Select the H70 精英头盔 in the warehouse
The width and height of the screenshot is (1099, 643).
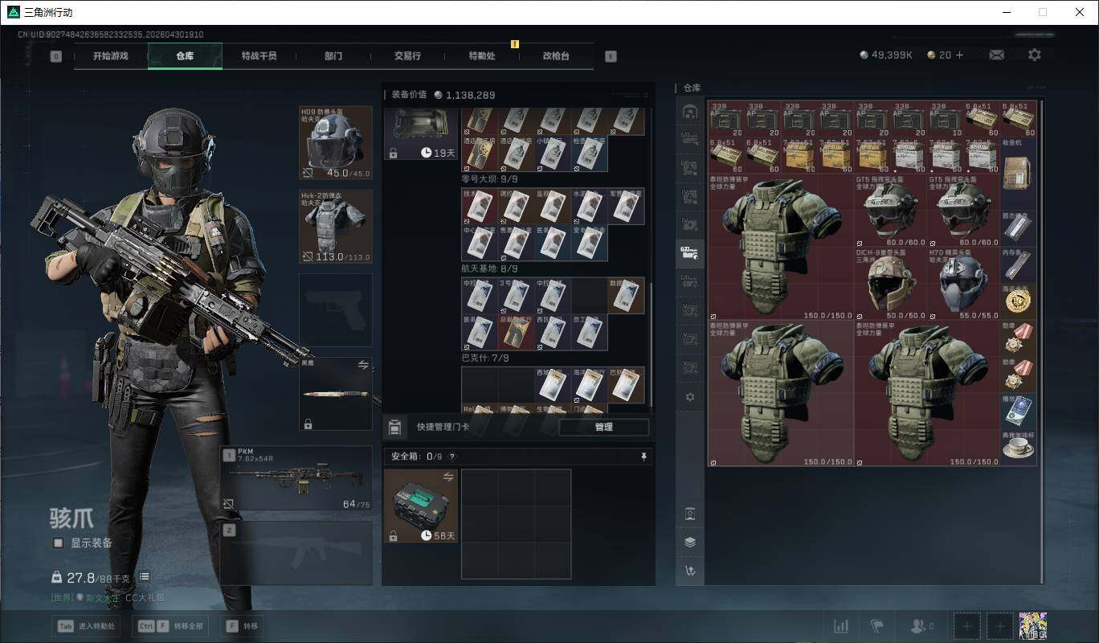click(964, 284)
